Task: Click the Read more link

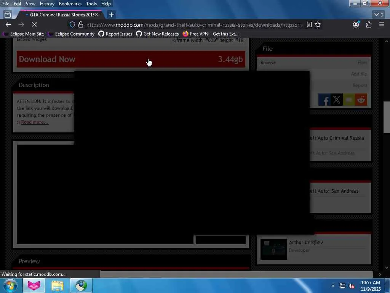Action: click(35, 122)
